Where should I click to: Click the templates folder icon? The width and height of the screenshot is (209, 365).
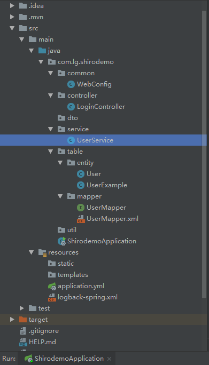52,275
